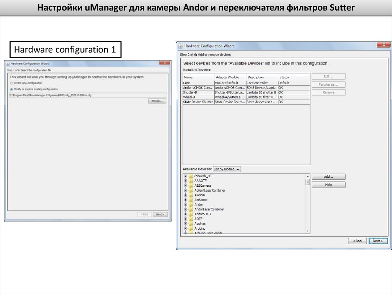Expand the 89North_LDI module node
This screenshot has width=392, height=294.
[186, 176]
